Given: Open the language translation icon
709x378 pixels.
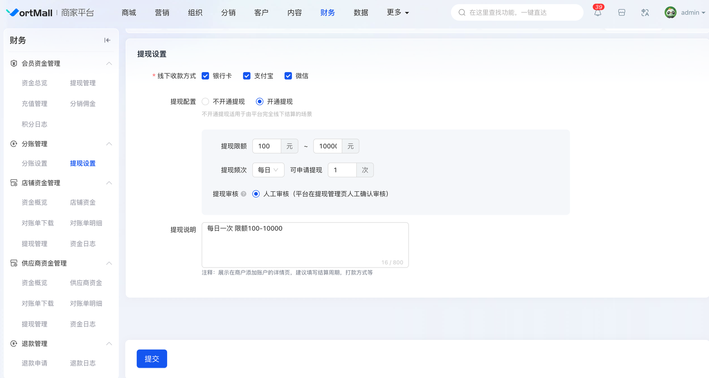Looking at the screenshot, I should coord(645,13).
